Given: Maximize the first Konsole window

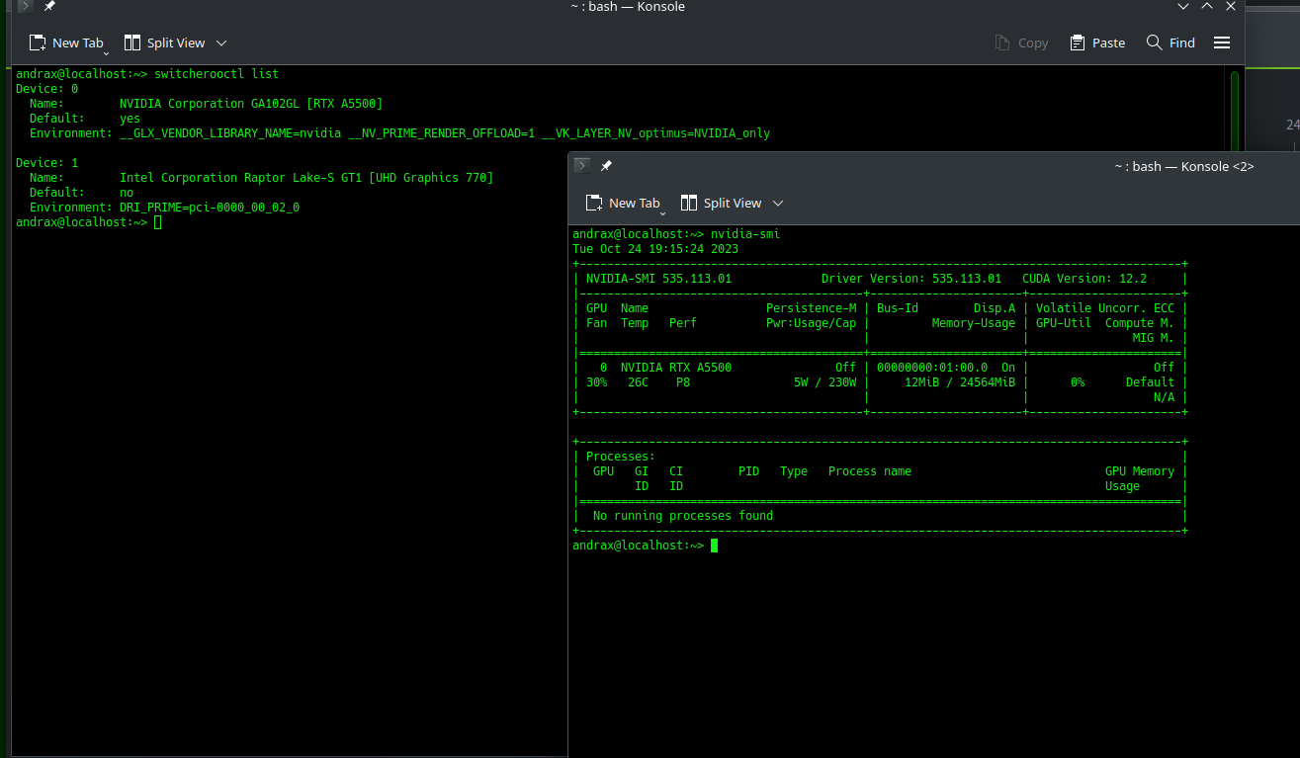Looking at the screenshot, I should coord(1207,6).
